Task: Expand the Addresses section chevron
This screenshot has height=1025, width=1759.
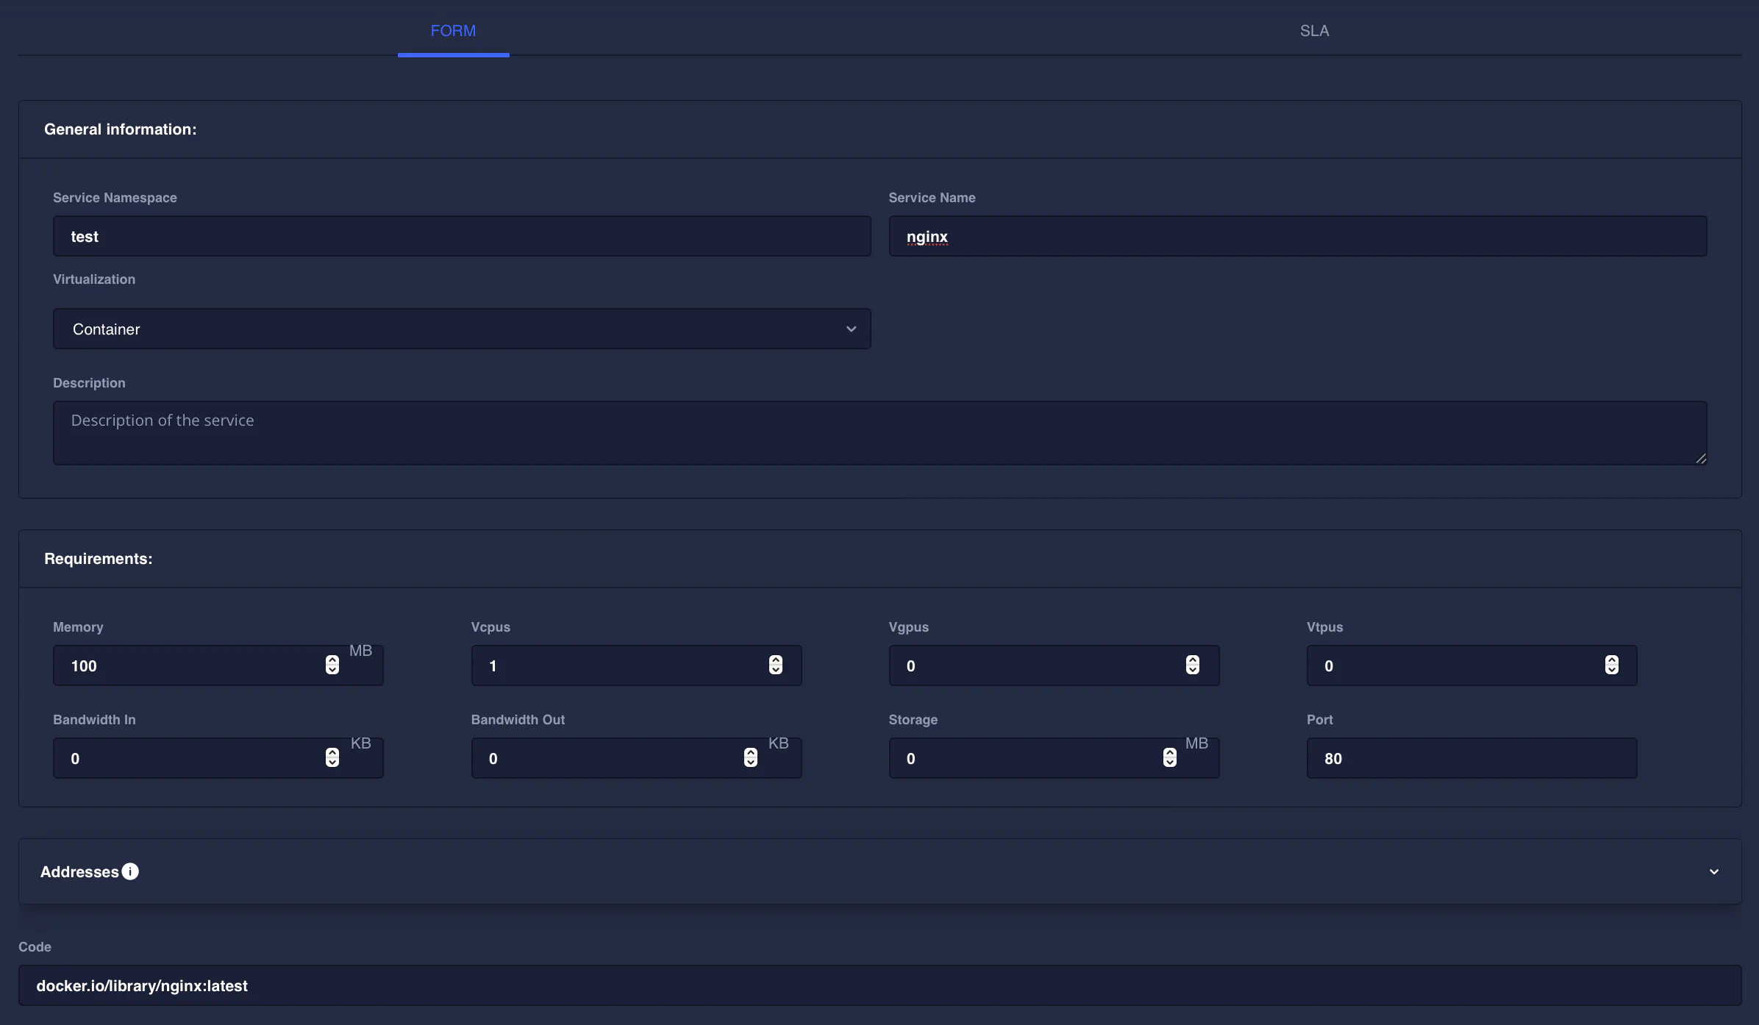Action: (1713, 872)
